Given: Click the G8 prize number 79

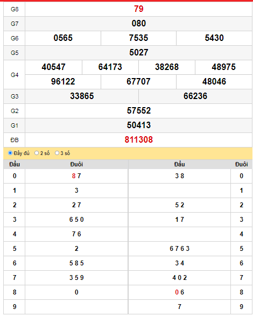Looking at the screenshot, I should click(x=139, y=9).
